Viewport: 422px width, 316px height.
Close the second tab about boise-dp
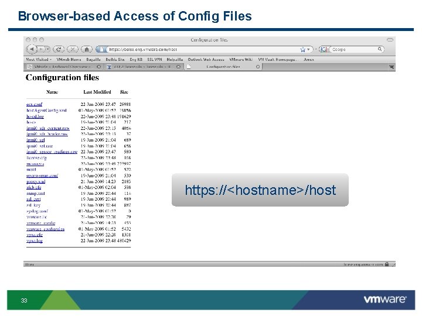click(178, 67)
